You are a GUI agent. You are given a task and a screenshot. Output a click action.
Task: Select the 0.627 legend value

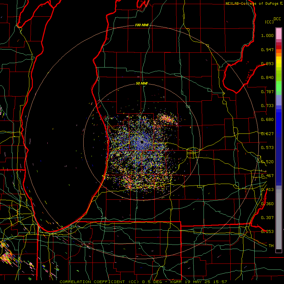pos(267,134)
